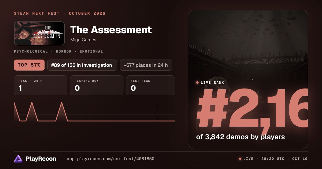The width and height of the screenshot is (322, 169).
Task: Click the PlayRecon brand name
Action: point(41,159)
